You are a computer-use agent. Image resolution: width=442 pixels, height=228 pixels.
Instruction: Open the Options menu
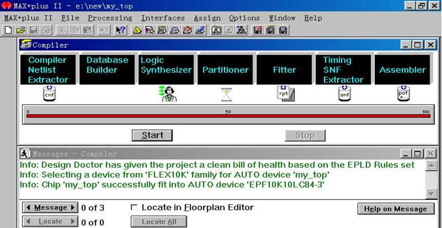click(x=244, y=18)
